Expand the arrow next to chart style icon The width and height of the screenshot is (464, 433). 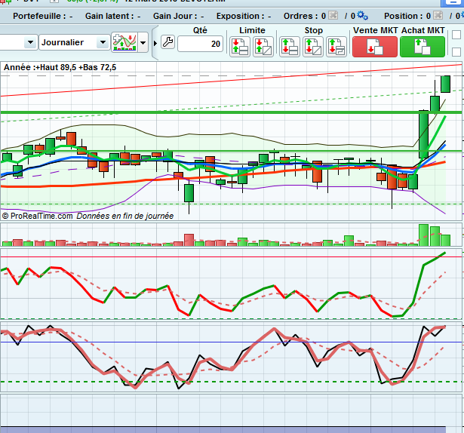[143, 43]
